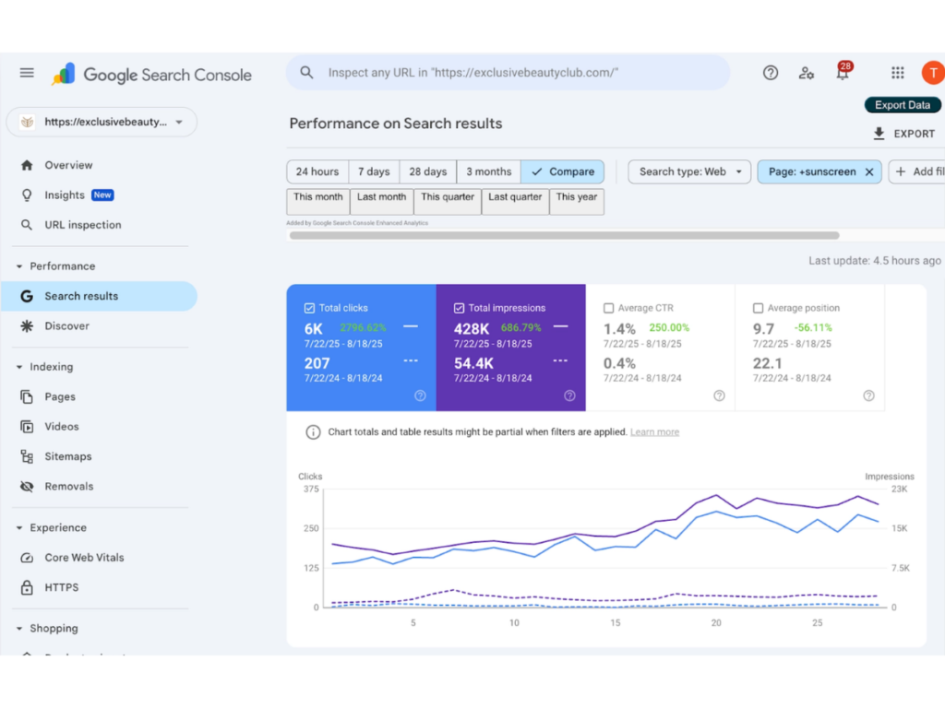945x708 pixels.
Task: Open notifications bell with 28 badge
Action: [843, 72]
